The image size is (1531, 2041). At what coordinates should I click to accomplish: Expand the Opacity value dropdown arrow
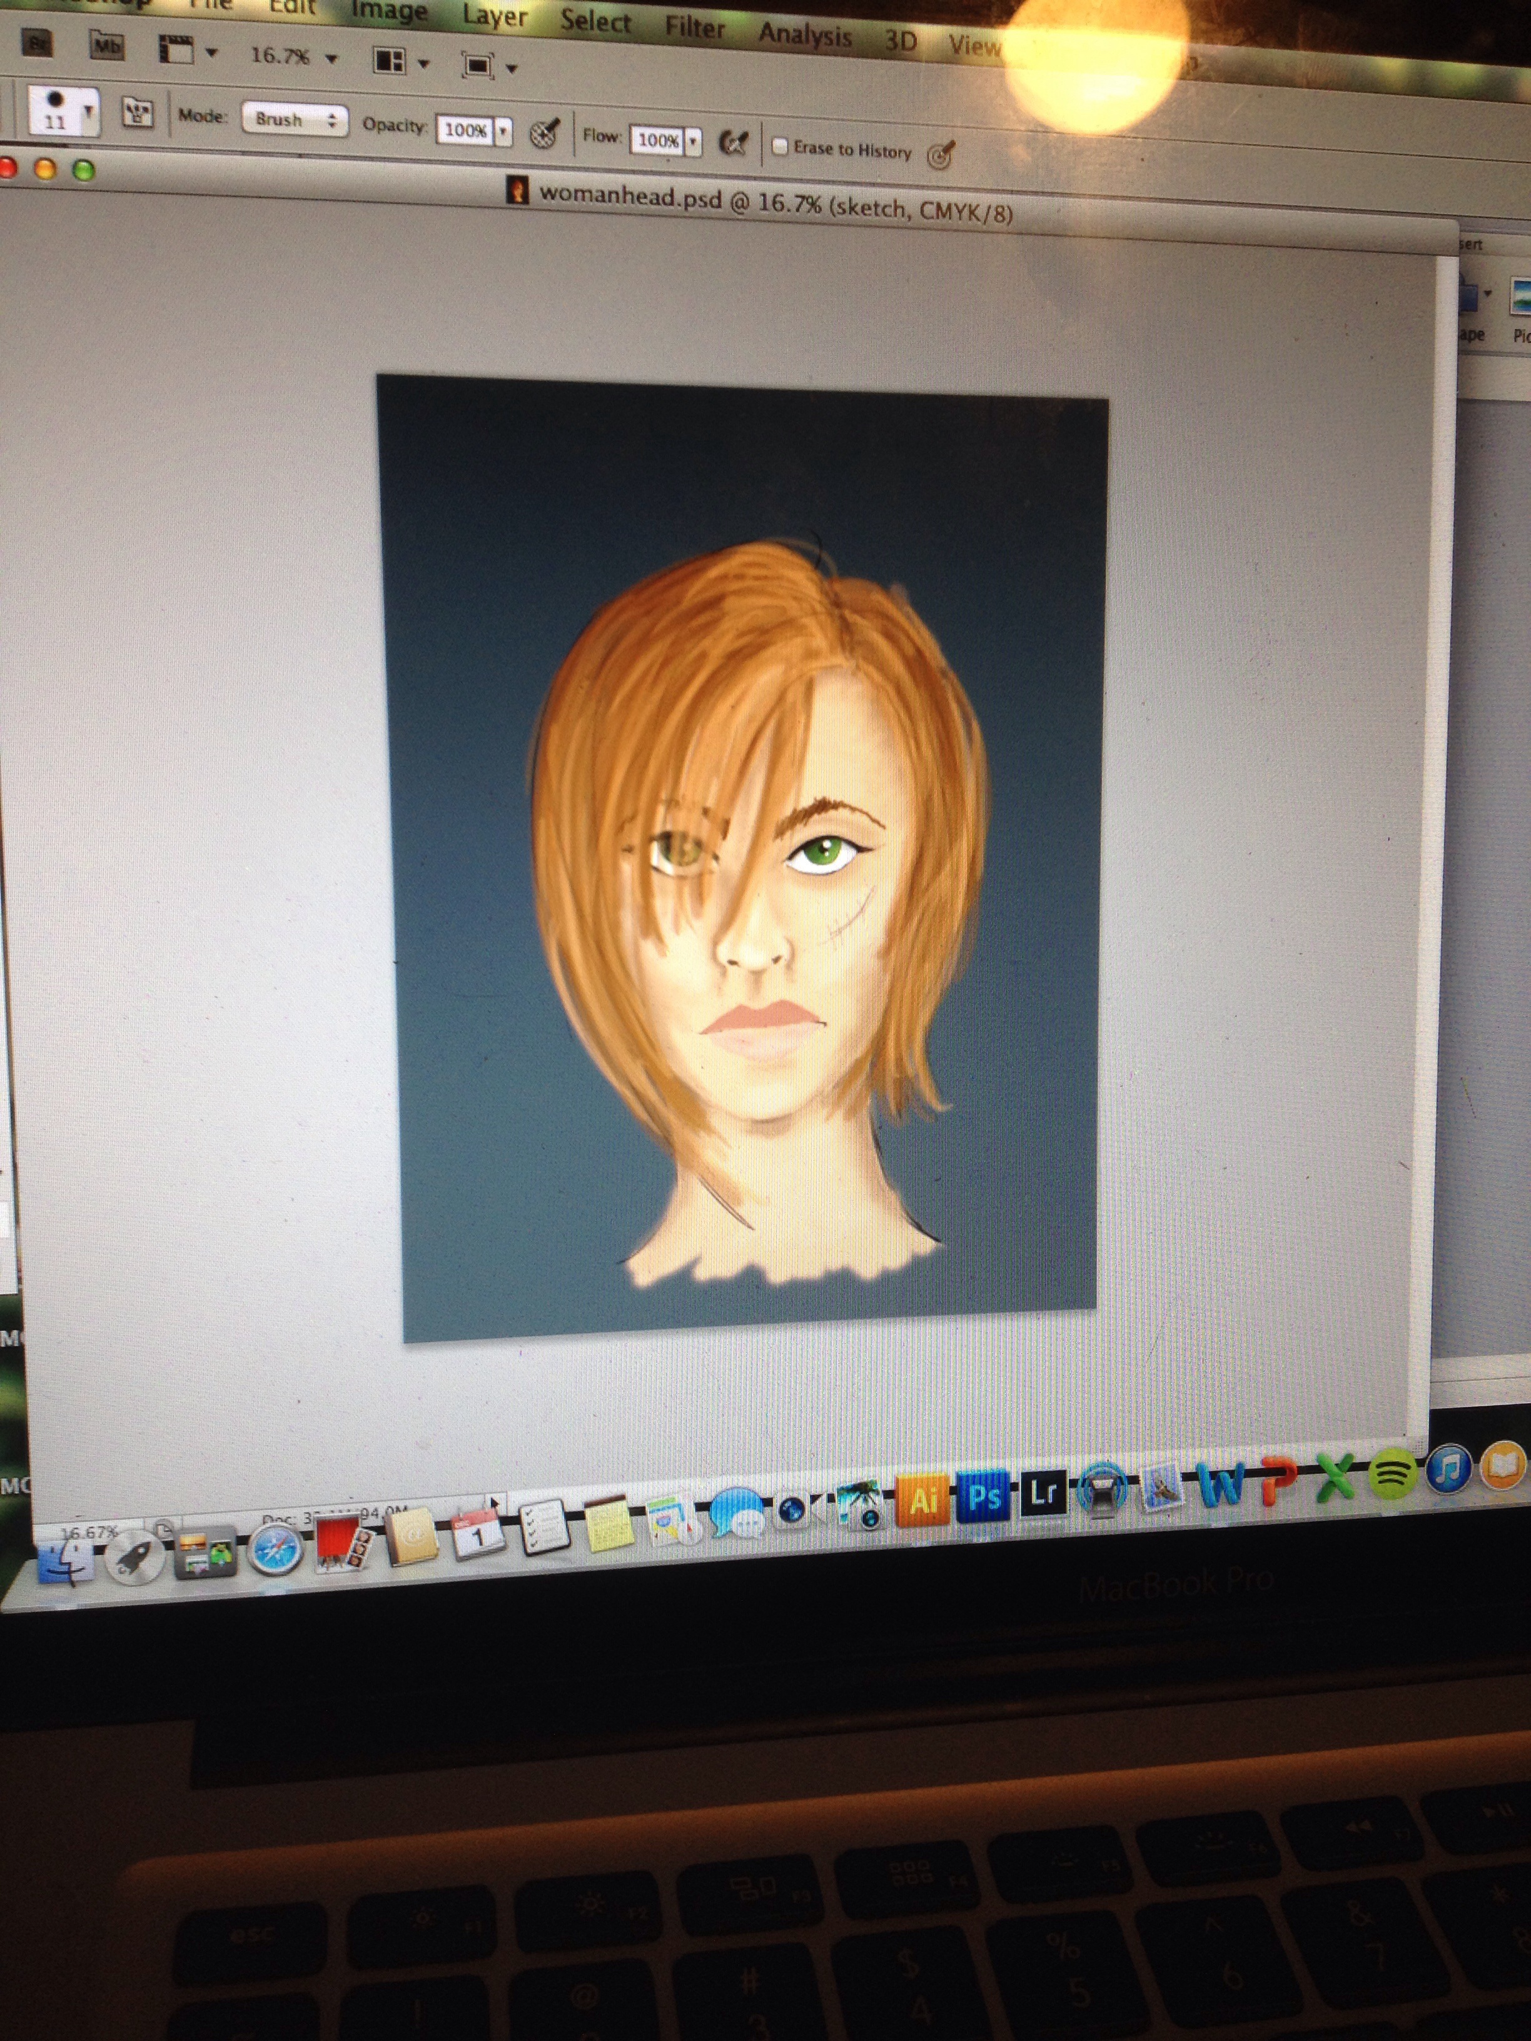click(503, 132)
